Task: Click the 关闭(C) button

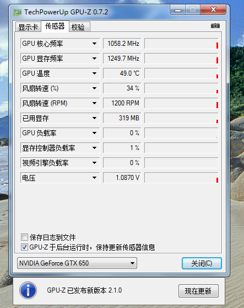Action: [202, 263]
